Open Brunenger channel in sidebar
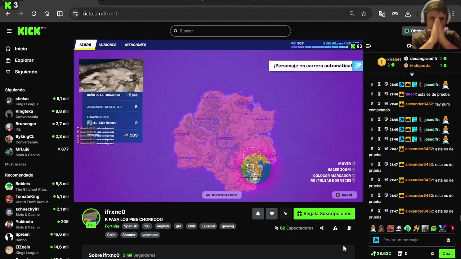Image resolution: width=461 pixels, height=259 pixels. click(37, 127)
